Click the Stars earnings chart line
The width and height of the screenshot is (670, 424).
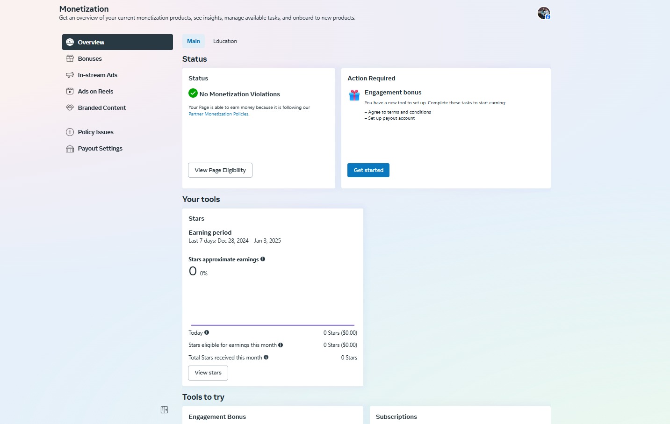coord(273,325)
